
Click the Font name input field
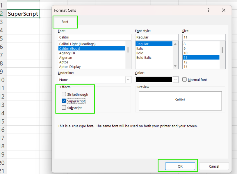[95, 37]
